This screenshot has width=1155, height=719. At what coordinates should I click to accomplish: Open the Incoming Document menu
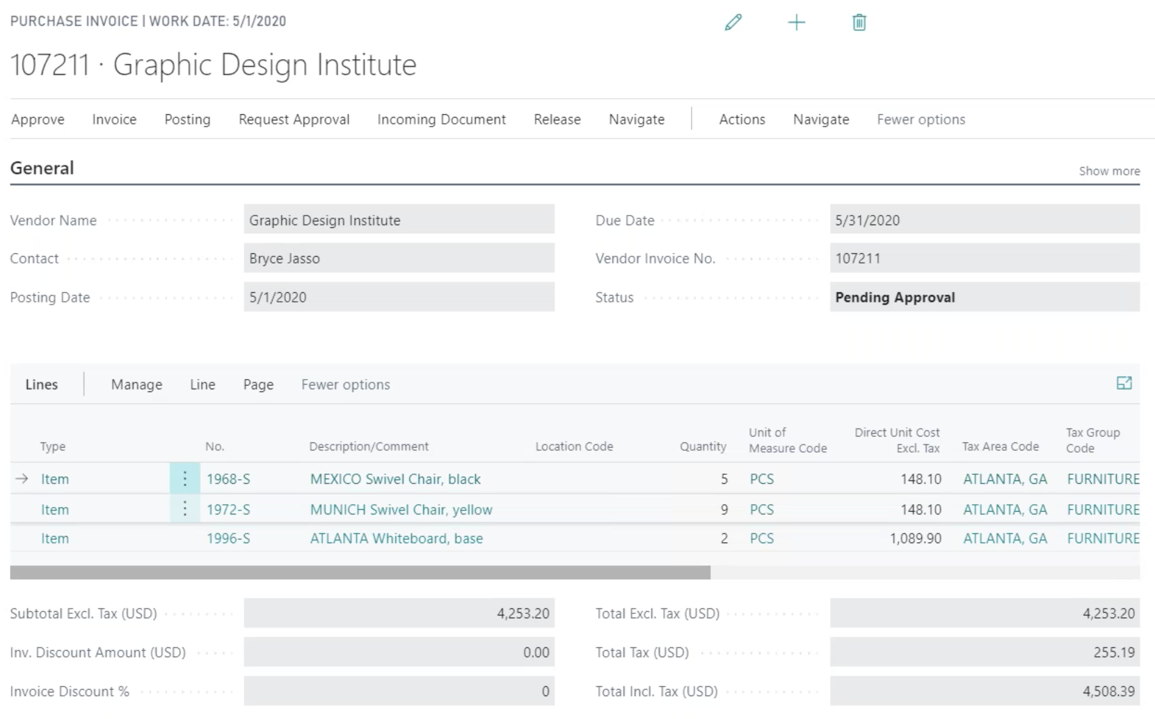point(441,120)
